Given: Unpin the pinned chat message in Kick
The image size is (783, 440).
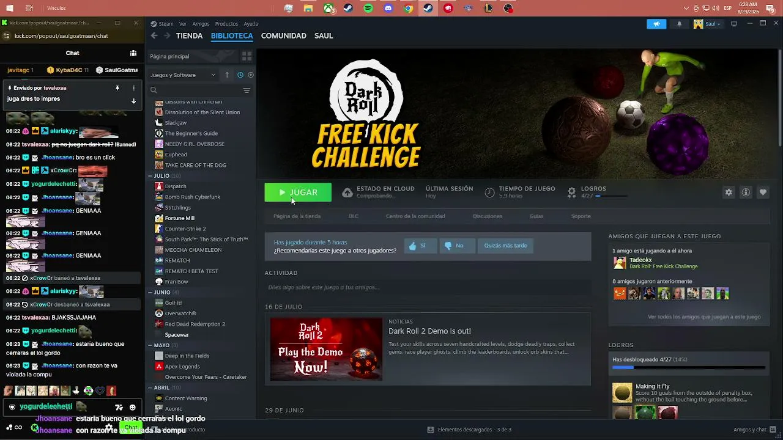Looking at the screenshot, I should tap(117, 88).
